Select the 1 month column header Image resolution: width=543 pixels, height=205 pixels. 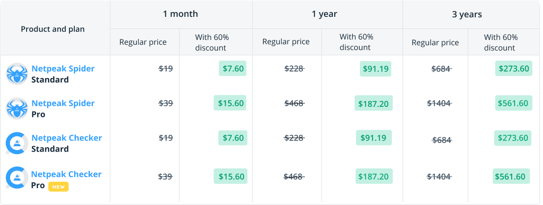pos(181,14)
